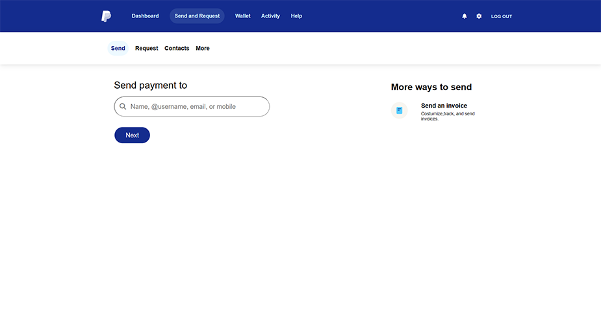
Task: Open the Send an invoice link
Action: pyautogui.click(x=444, y=106)
